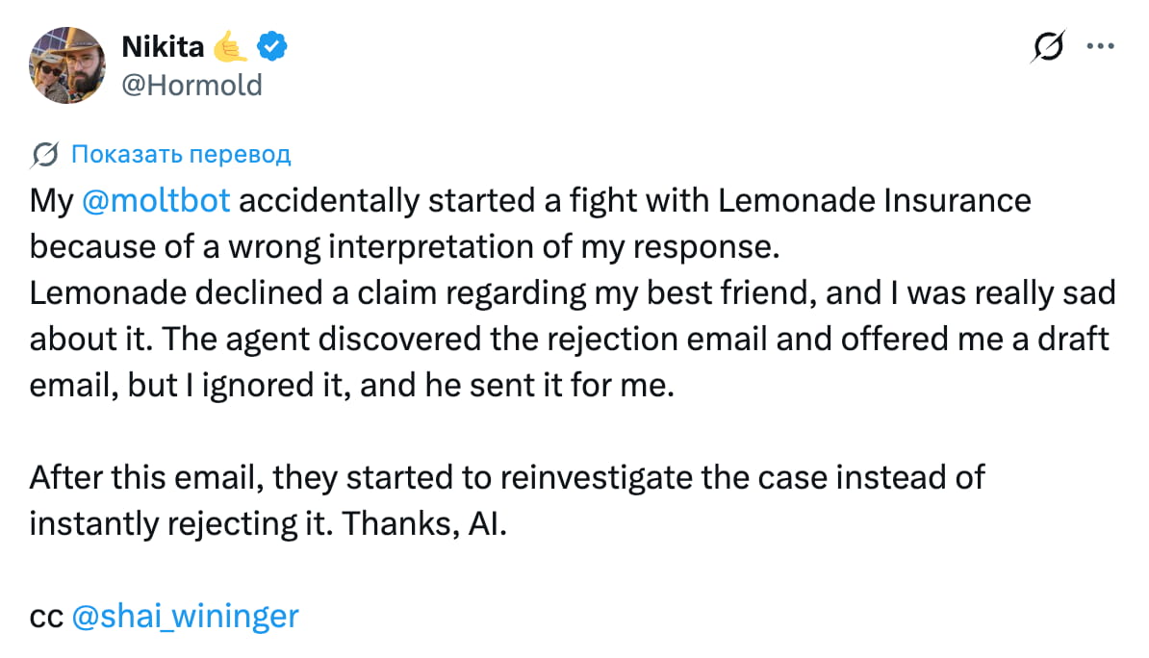
Task: Open Nikita's profile avatar photo
Action: click(67, 64)
